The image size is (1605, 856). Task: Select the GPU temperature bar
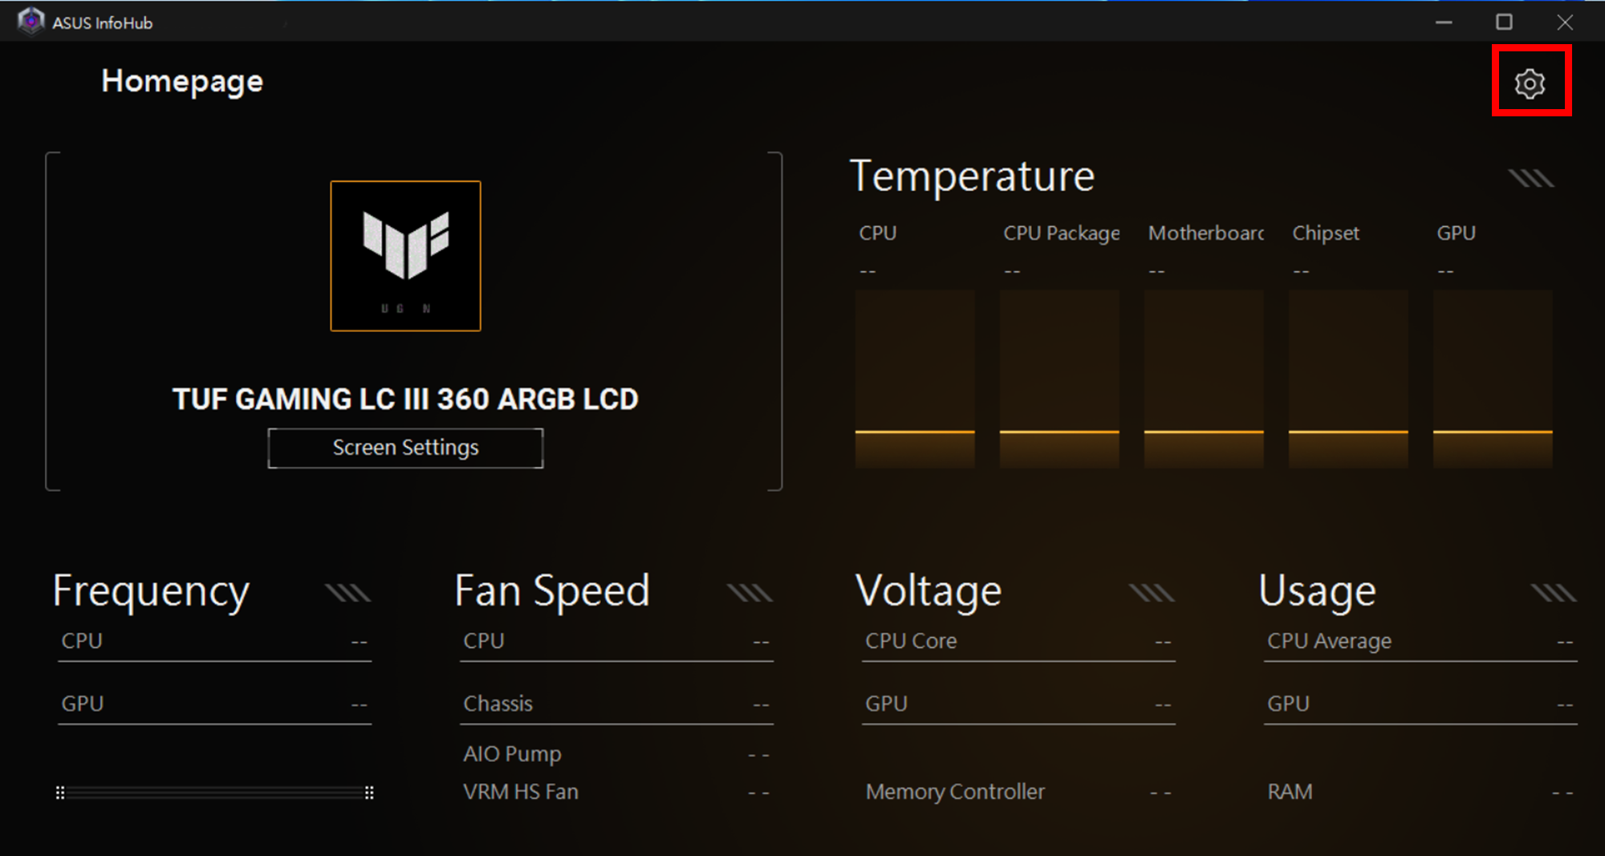pyautogui.click(x=1493, y=379)
